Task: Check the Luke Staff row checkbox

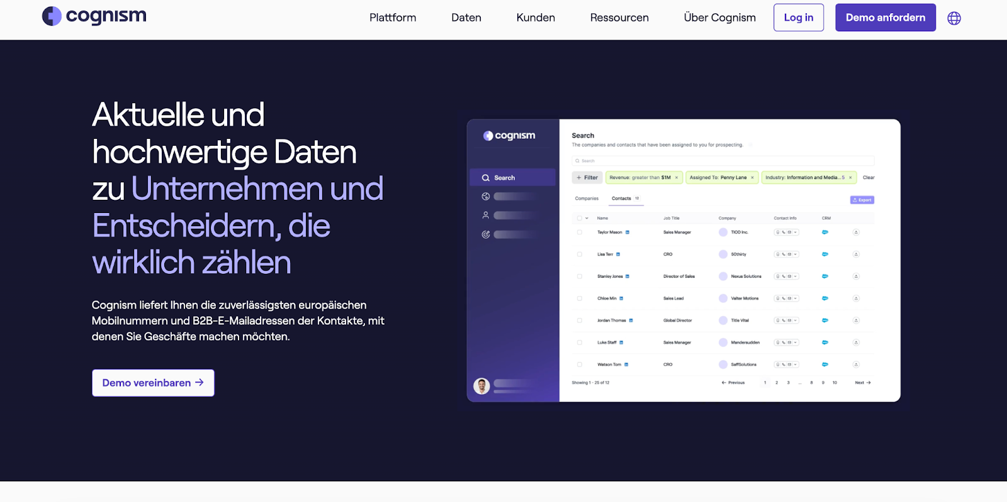Action: [x=580, y=342]
